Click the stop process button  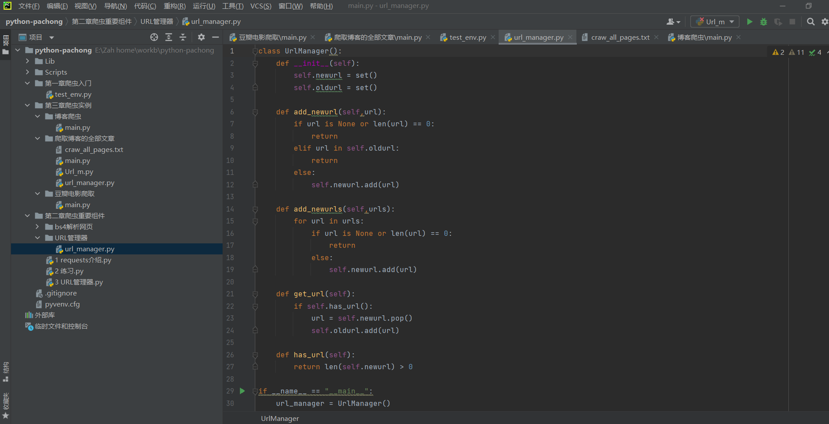[792, 22]
